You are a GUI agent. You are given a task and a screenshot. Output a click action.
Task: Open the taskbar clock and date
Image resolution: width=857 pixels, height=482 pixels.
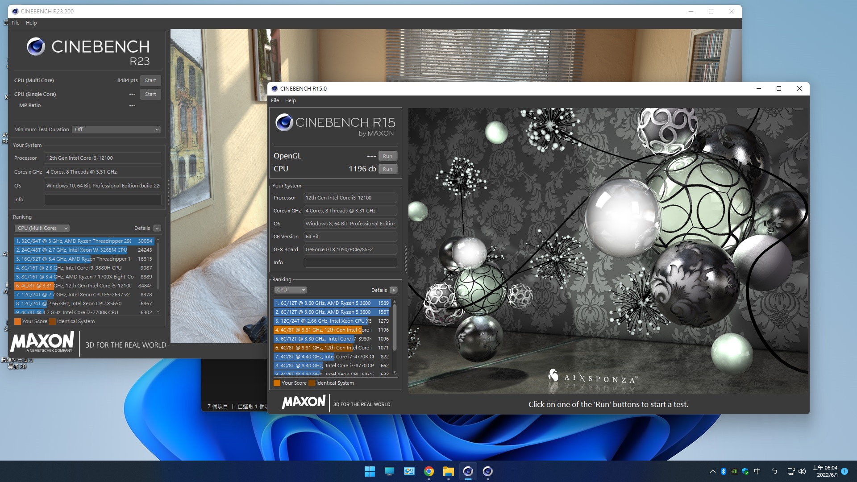point(825,471)
